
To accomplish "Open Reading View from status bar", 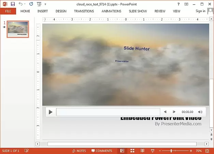I will (x=142, y=151).
